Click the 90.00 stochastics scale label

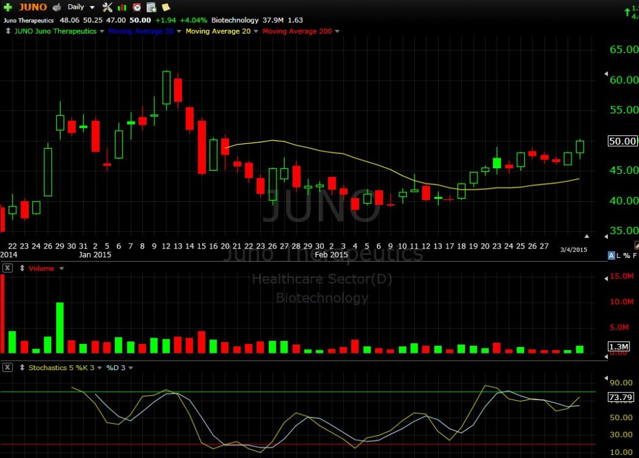[621, 383]
